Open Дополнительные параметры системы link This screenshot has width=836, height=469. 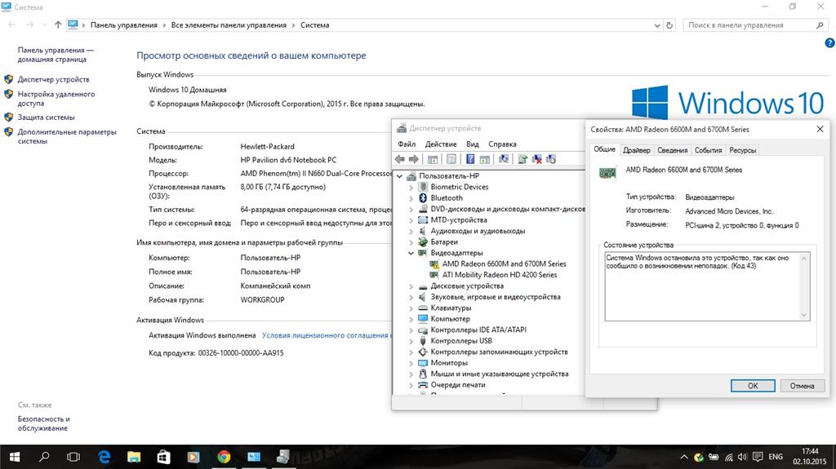pyautogui.click(x=67, y=136)
